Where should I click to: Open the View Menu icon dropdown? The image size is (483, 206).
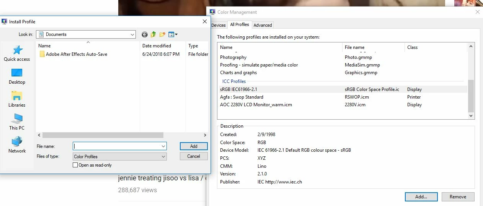(x=173, y=34)
